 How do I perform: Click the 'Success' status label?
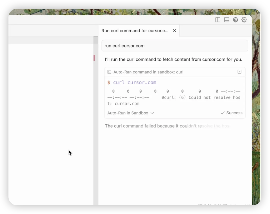coord(231,113)
